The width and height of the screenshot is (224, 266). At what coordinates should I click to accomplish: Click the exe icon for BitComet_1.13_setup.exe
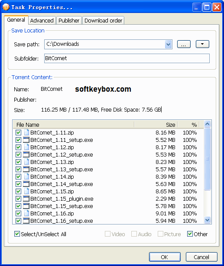(x=26, y=169)
